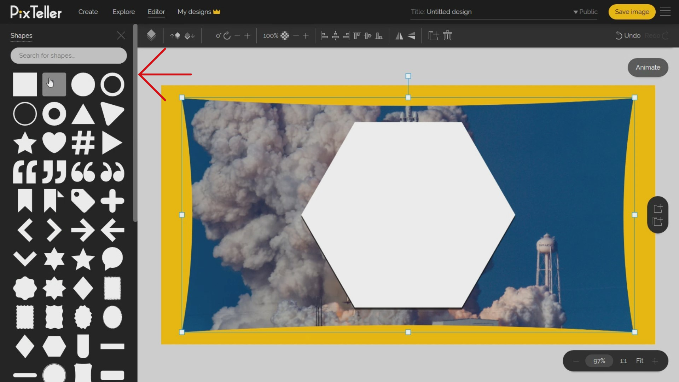Go to the Editor tab
This screenshot has width=679, height=382.
pyautogui.click(x=156, y=12)
